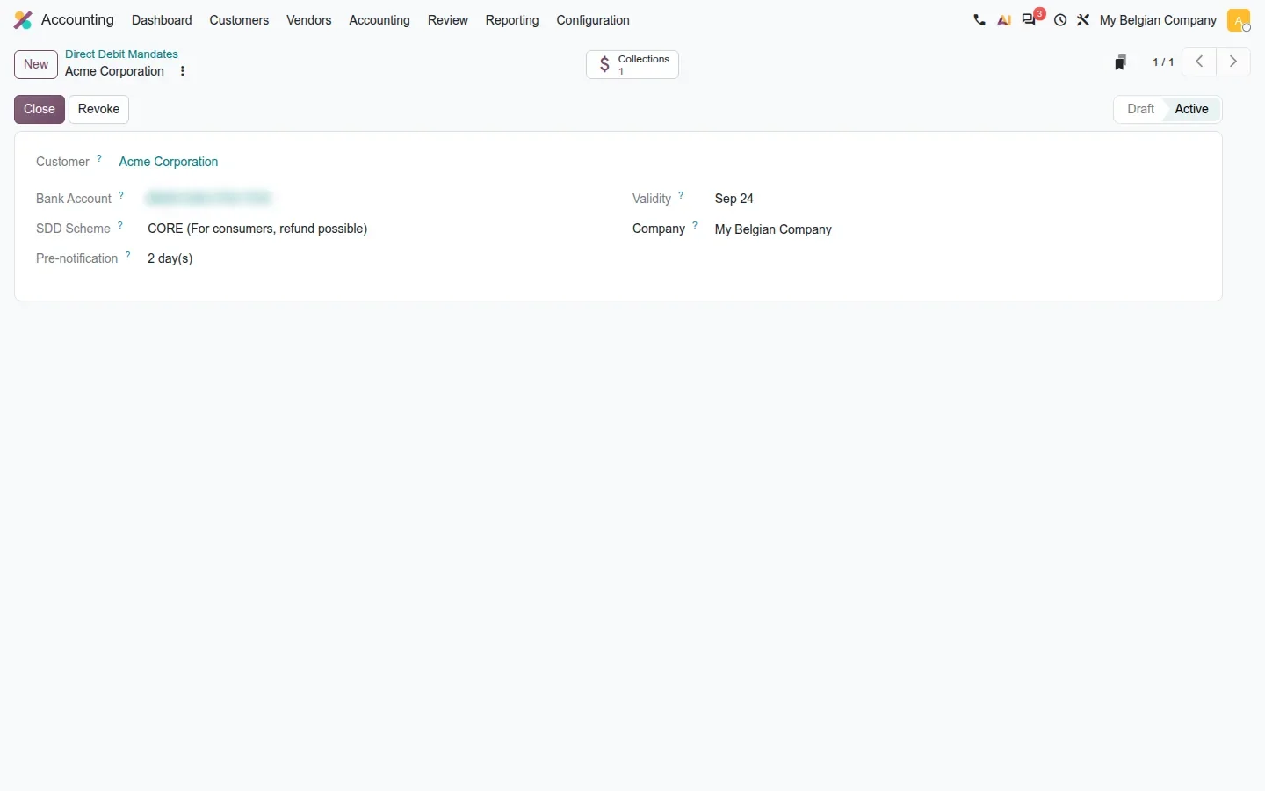Click the "Pre-notification" field label
Image resolution: width=1265 pixels, height=791 pixels.
click(x=77, y=258)
